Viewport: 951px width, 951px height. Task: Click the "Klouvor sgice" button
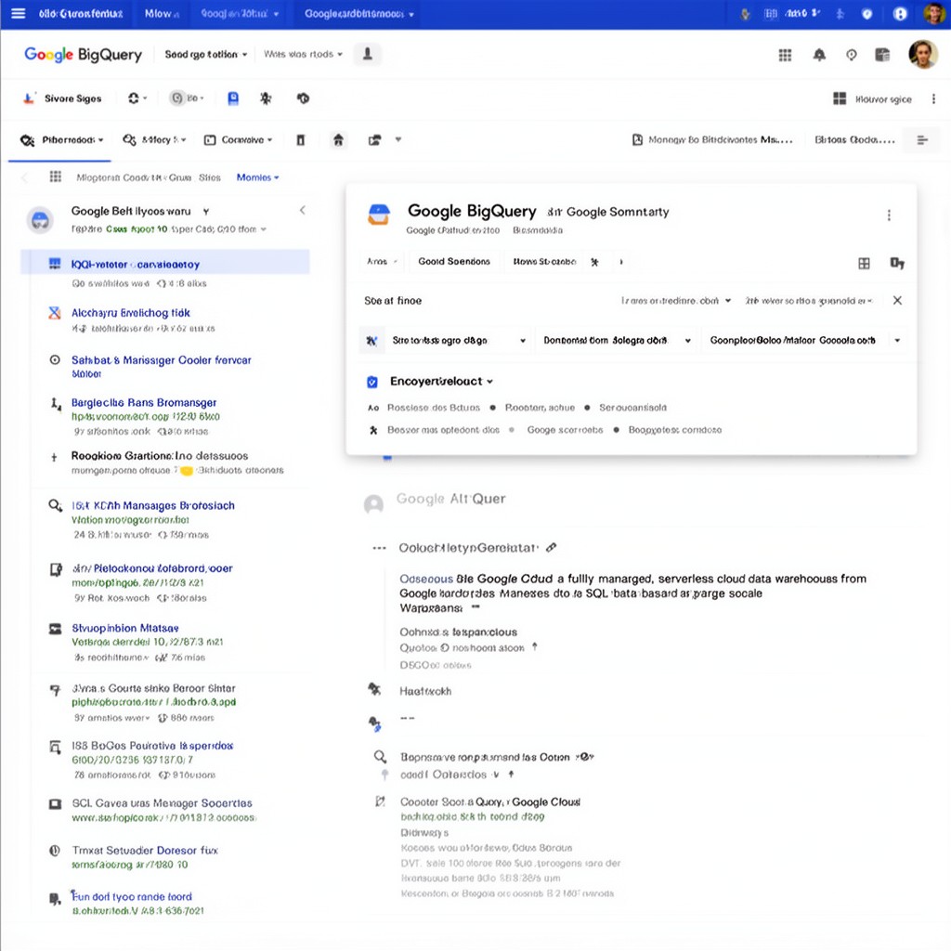point(872,98)
